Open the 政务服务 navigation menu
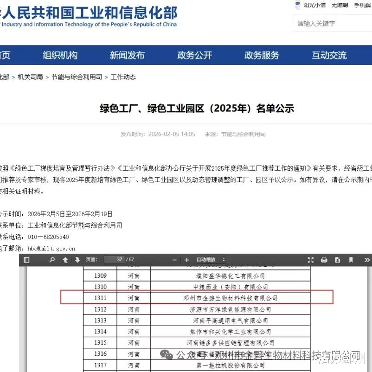Viewport: 372px width, 372px height. point(262,55)
